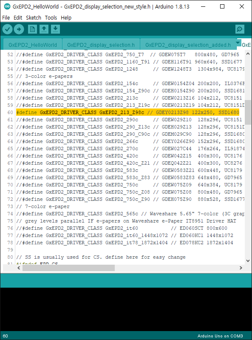Viewport: 252px width, 340px height.
Task: Open the tab list dropdown arrow
Action: 238,43
